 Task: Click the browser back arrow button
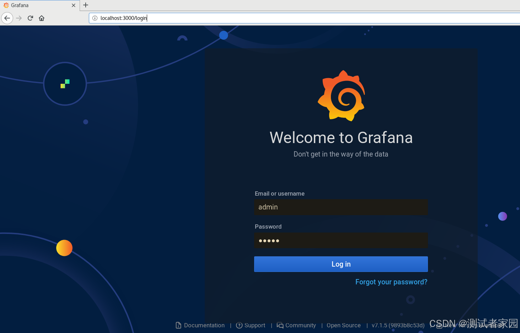point(7,18)
